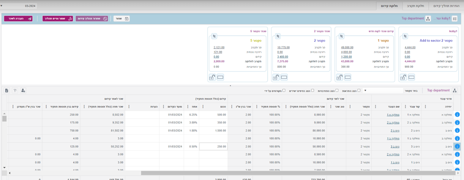The image size is (464, 180).
Task: Check the מקודמים על ידי checkbox
Action: (284, 91)
